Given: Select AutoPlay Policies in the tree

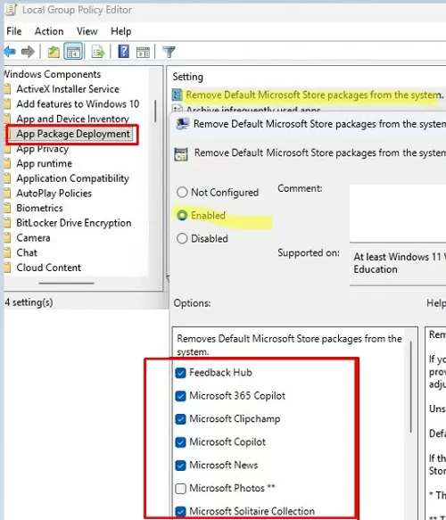Looking at the screenshot, I should [54, 194].
